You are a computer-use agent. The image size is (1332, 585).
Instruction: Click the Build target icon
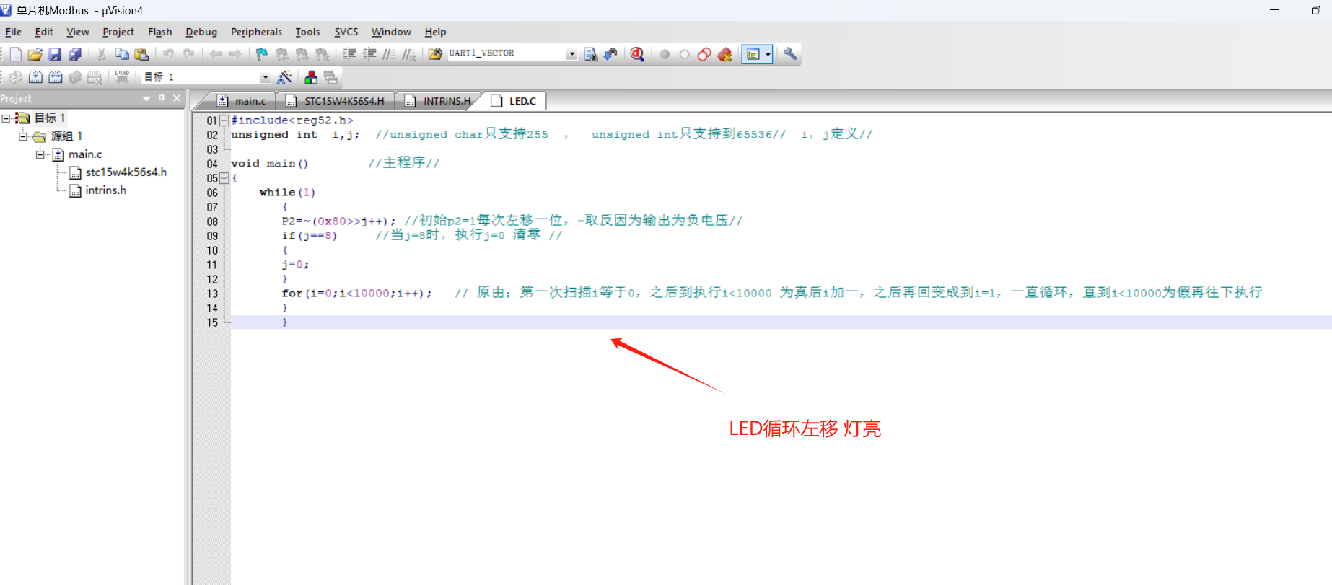click(35, 76)
